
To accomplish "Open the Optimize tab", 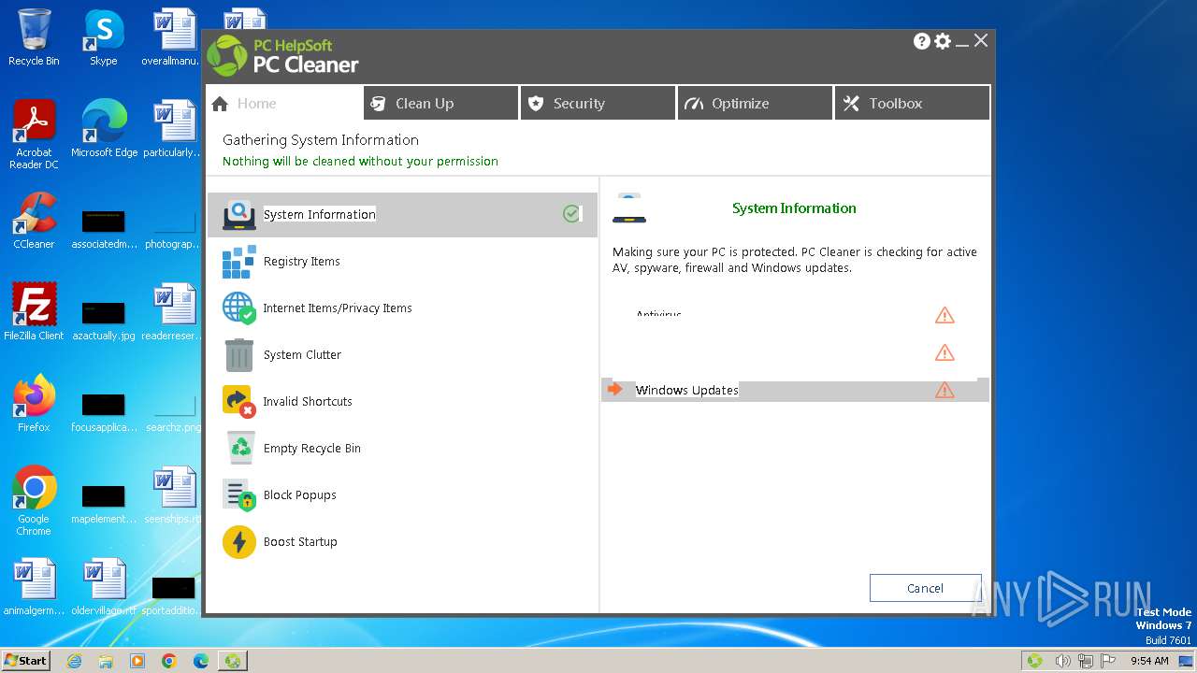I will pos(756,103).
